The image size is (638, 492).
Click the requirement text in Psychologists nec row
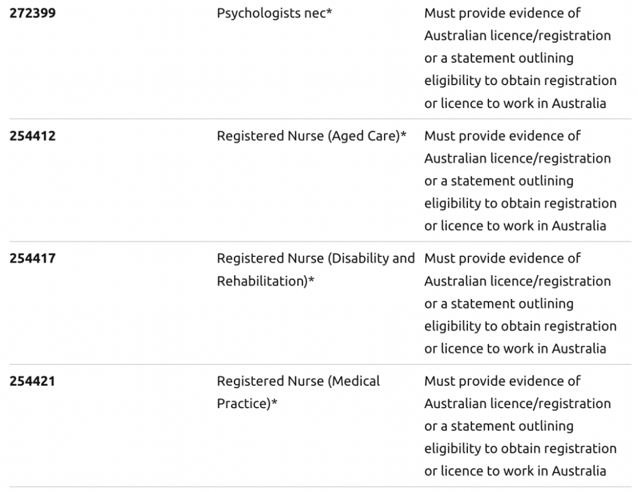click(520, 58)
